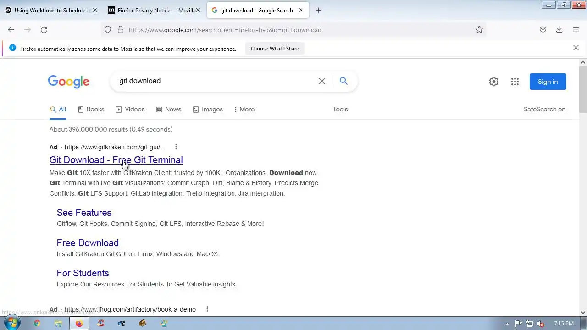
Task: Launch Chrome from the taskbar
Action: click(x=37, y=323)
